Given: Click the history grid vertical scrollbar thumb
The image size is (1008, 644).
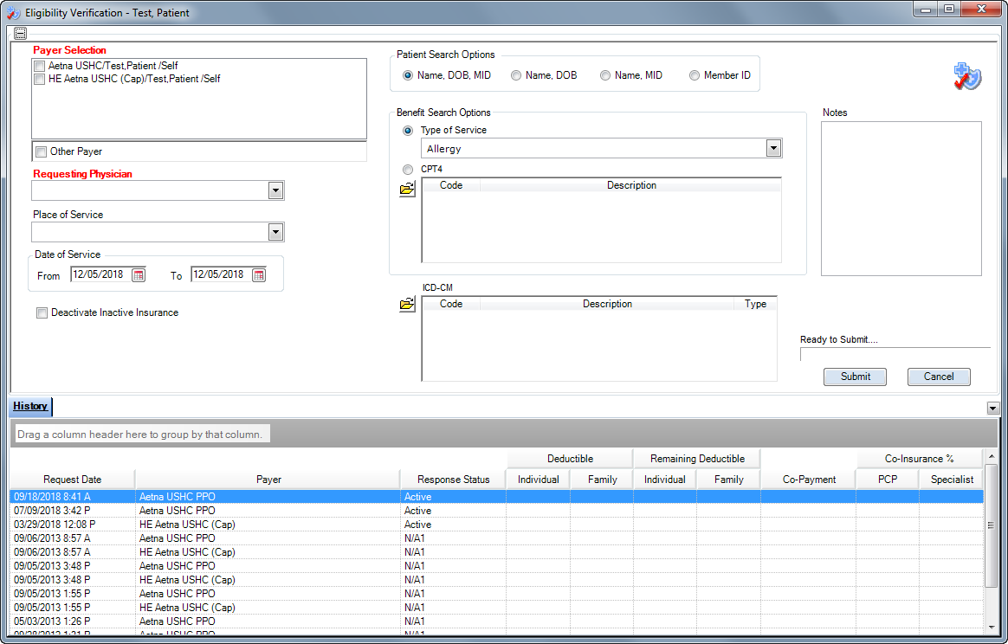Looking at the screenshot, I should click(991, 525).
